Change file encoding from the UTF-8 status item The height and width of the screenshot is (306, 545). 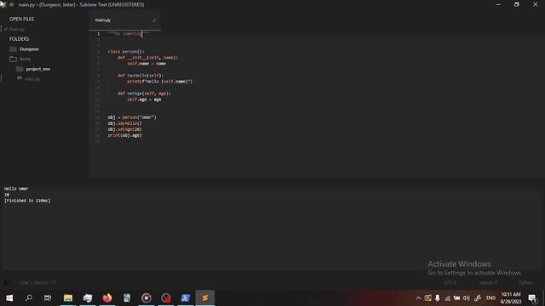[450, 282]
